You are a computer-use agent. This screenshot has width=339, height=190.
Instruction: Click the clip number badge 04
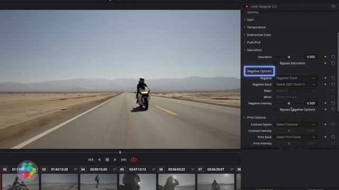83,169
